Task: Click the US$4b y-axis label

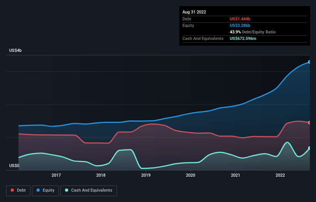Action: click(15, 50)
